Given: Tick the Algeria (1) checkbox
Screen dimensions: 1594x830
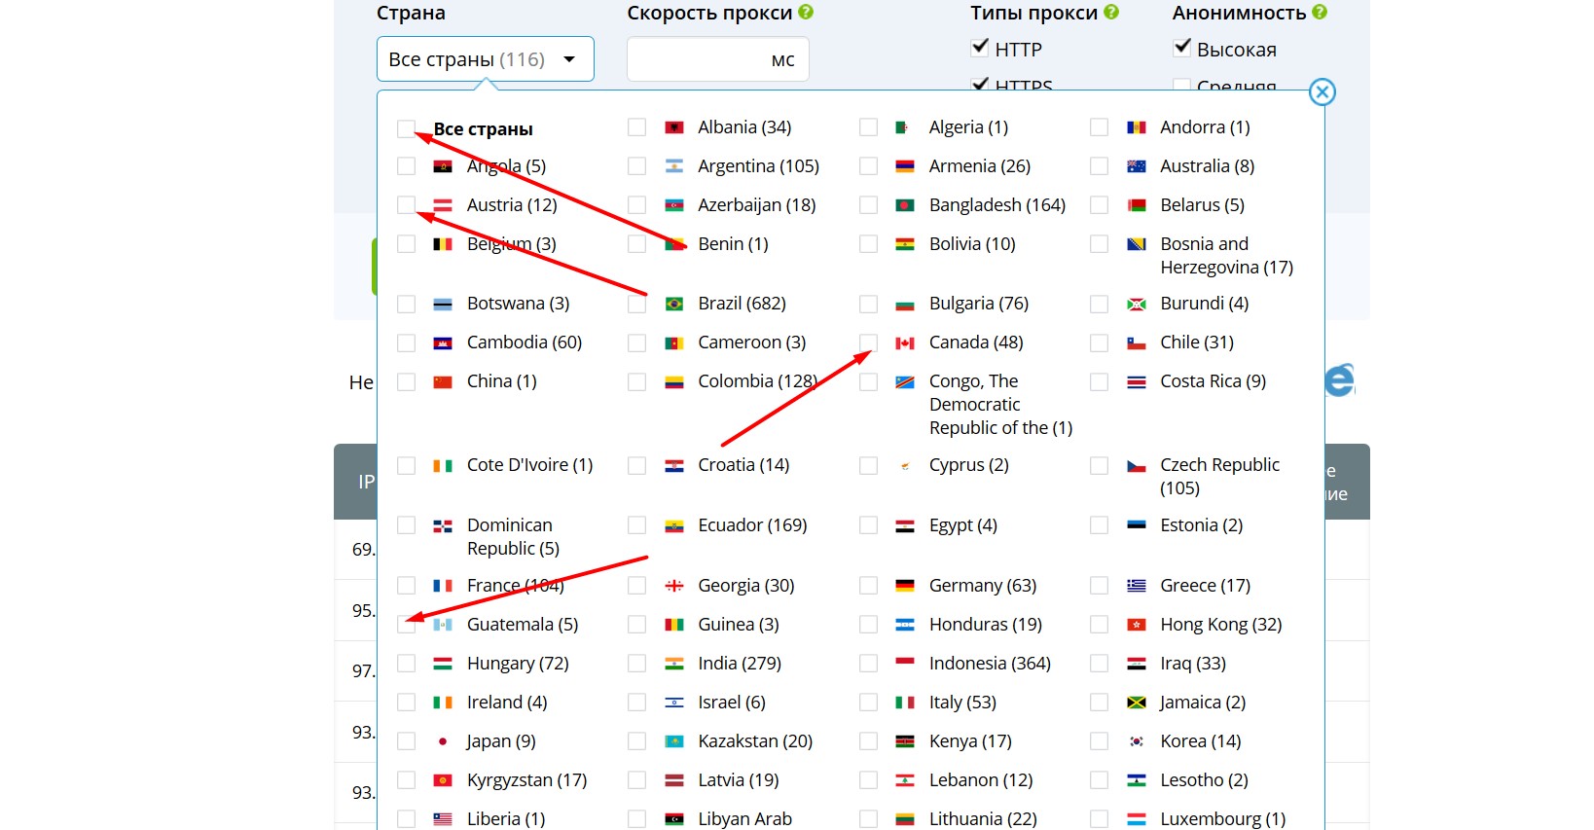Looking at the screenshot, I should 869,127.
